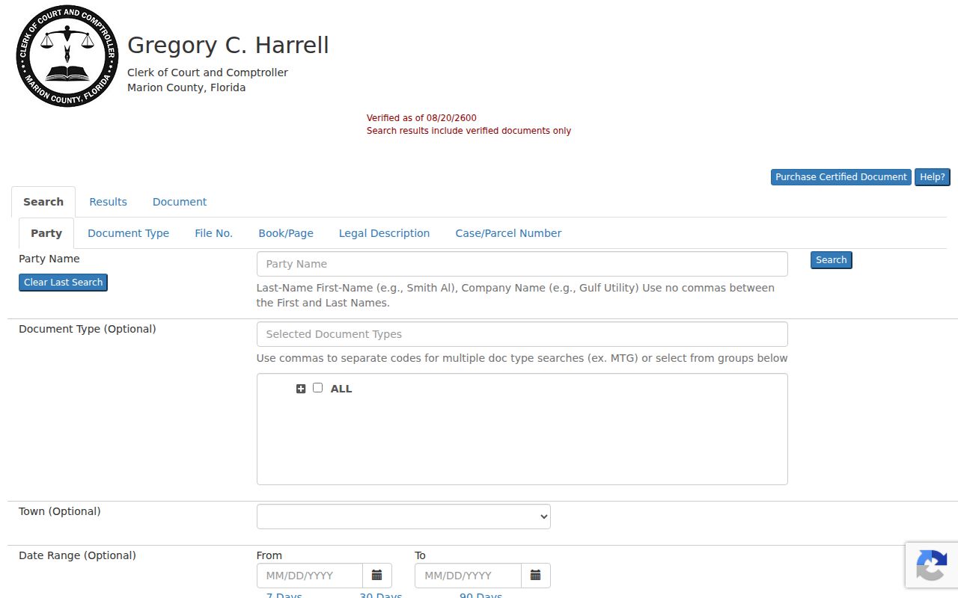Click Purchase Certified Document
Screen dimensions: 958x598
(841, 177)
